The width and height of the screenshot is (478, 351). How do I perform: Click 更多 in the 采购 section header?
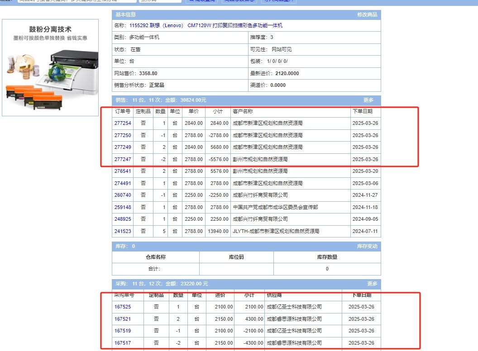372,284
